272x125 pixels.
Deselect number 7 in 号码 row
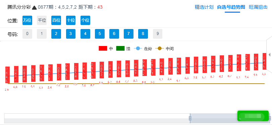click(128, 34)
